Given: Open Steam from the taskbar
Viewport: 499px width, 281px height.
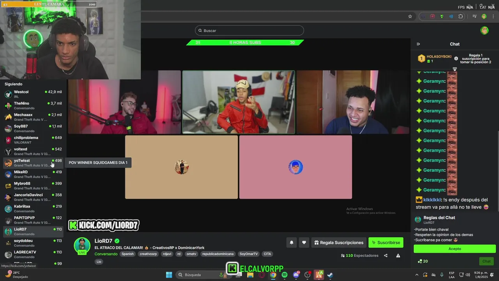Looking at the screenshot, I should point(330,275).
